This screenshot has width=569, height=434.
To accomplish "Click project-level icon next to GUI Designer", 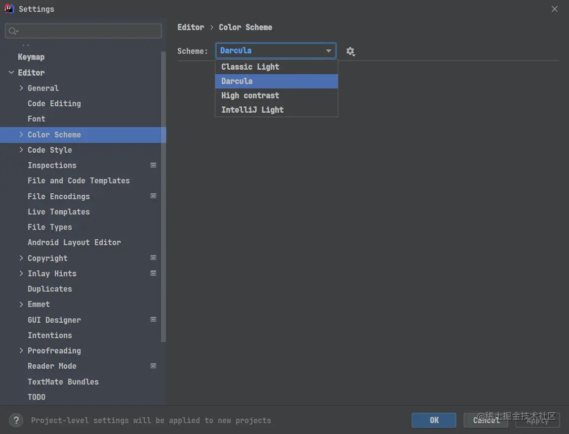I will coord(154,320).
